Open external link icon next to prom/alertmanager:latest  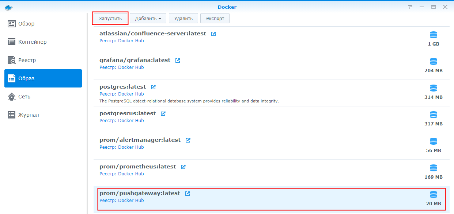[x=188, y=140]
